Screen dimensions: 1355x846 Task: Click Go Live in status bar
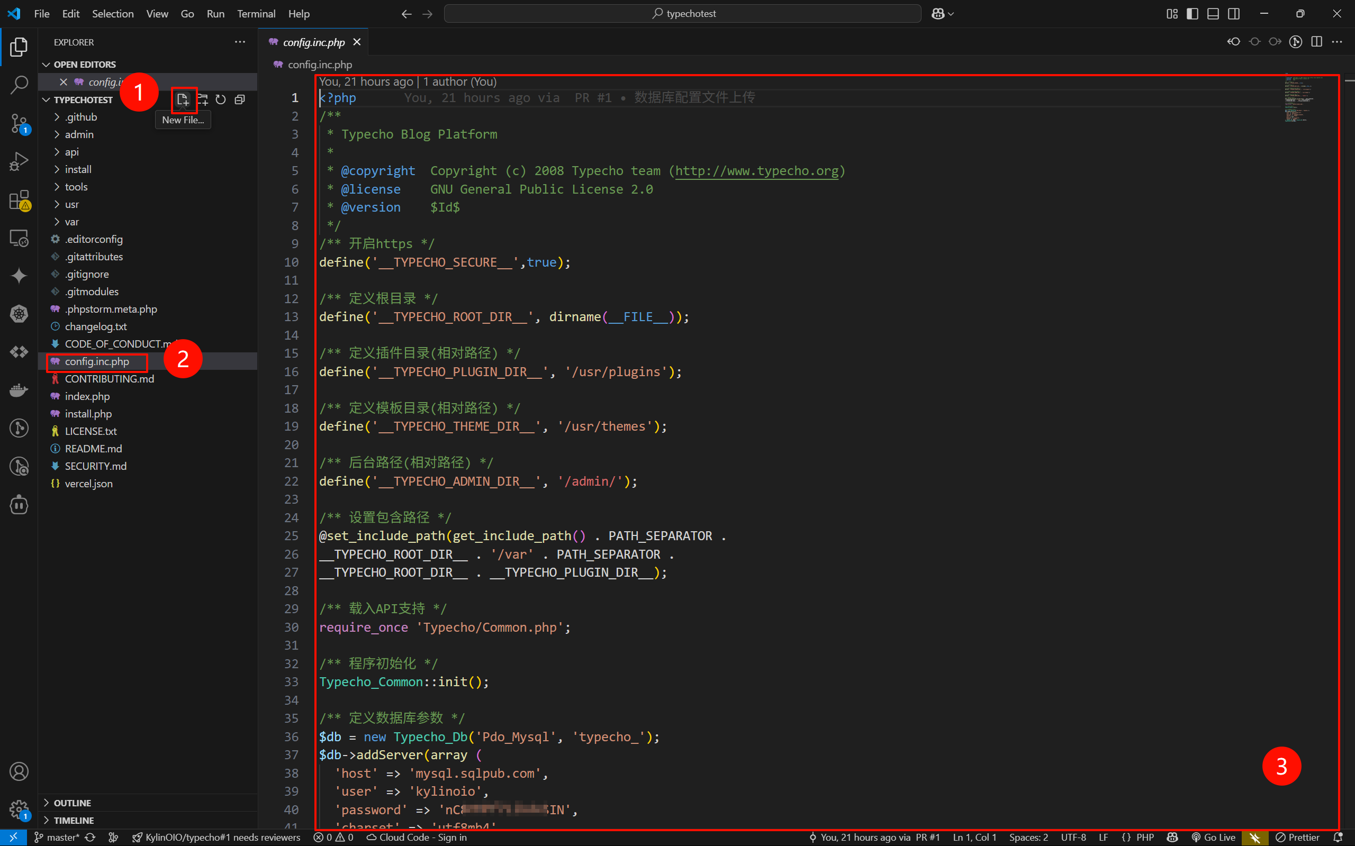(1213, 837)
